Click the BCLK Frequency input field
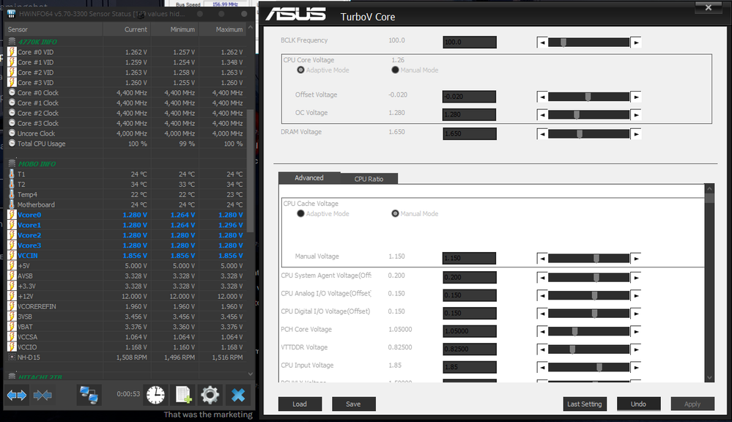The height and width of the screenshot is (422, 732). [469, 42]
